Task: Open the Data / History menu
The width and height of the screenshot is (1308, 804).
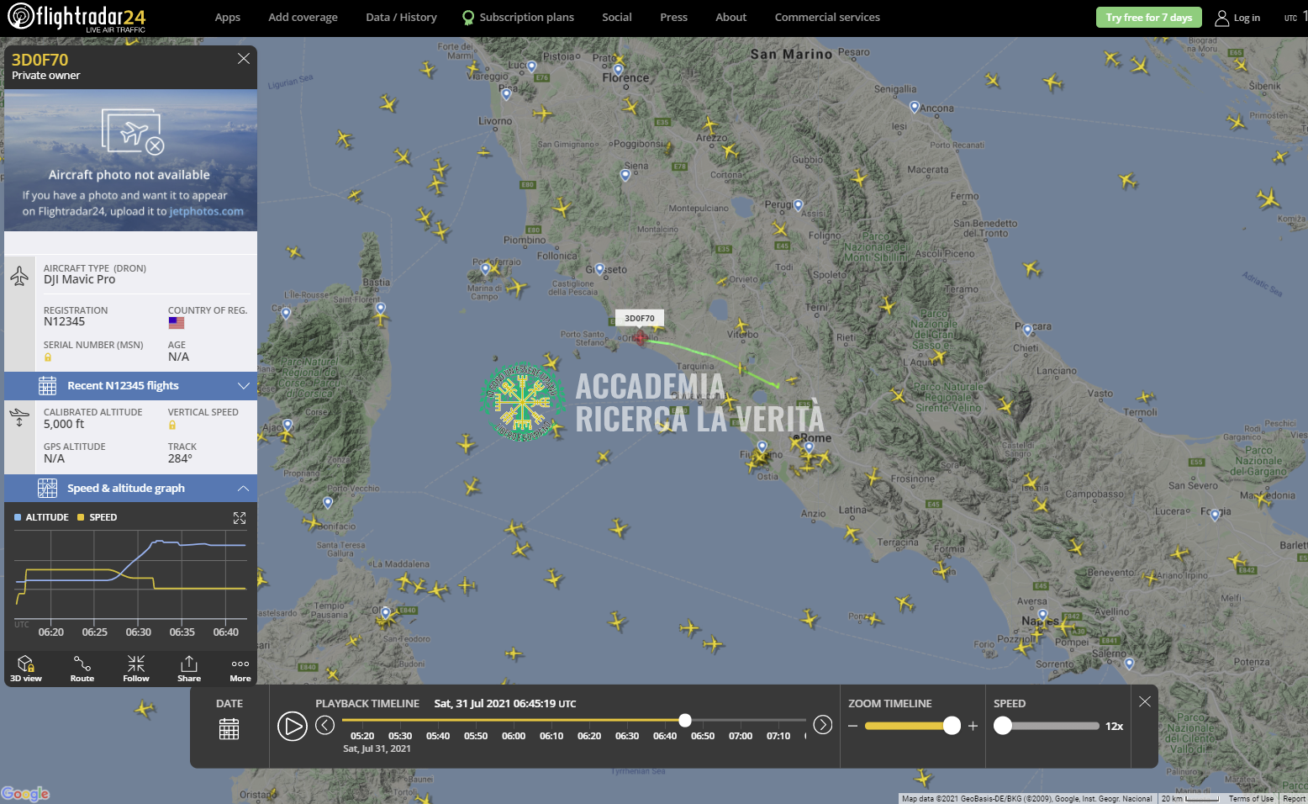Action: 401,17
